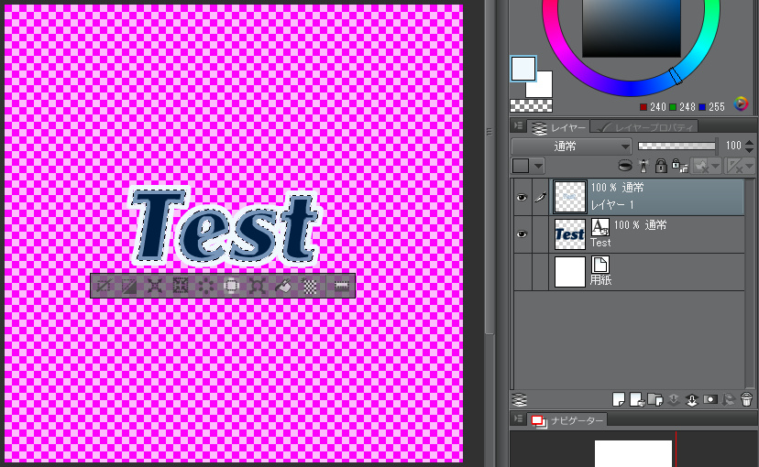This screenshot has width=759, height=467.
Task: Open Layer panel menu icon
Action: coord(518,125)
